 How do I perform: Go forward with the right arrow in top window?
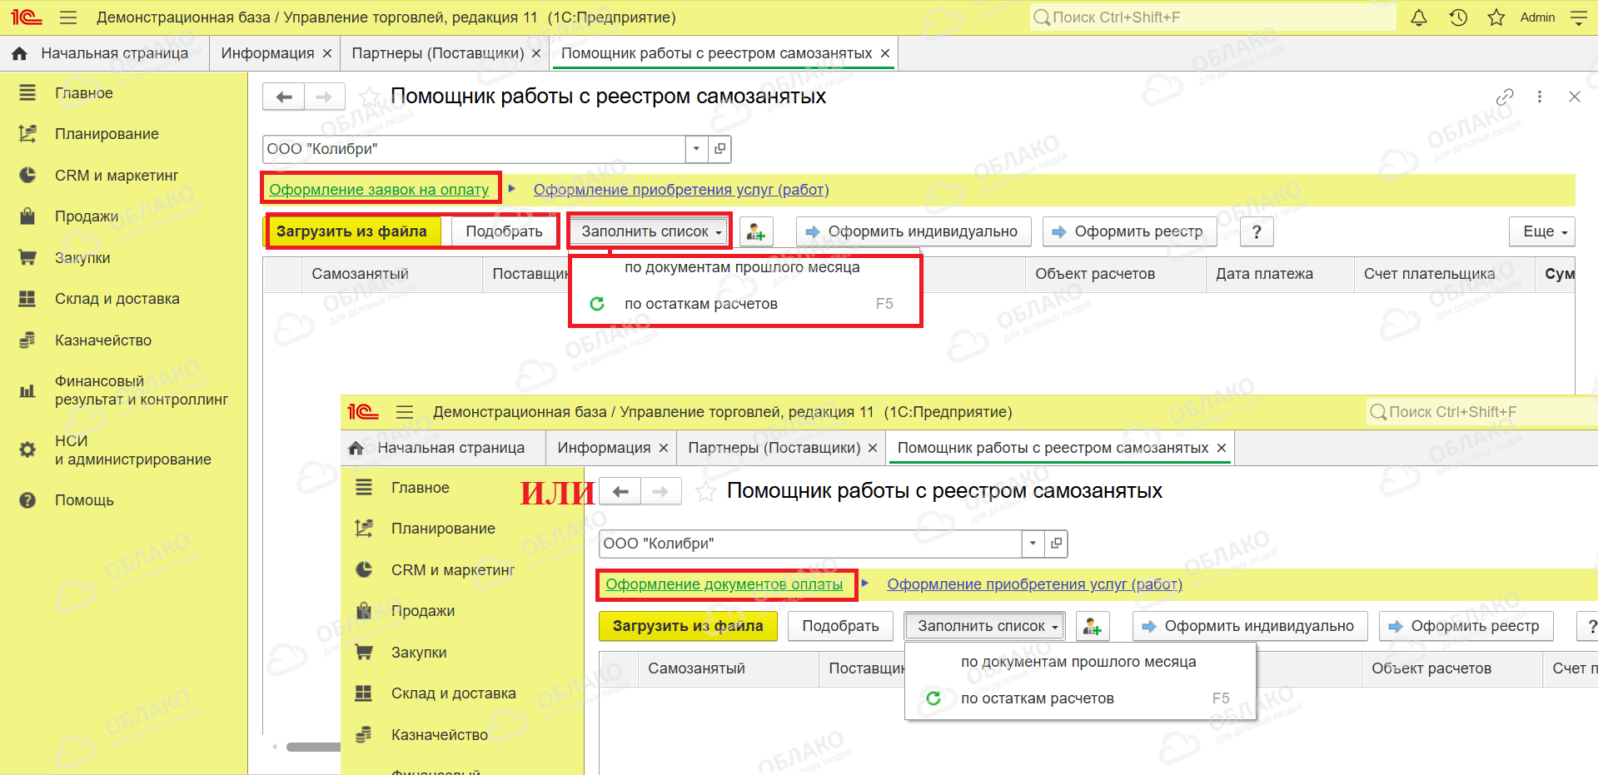pos(325,97)
